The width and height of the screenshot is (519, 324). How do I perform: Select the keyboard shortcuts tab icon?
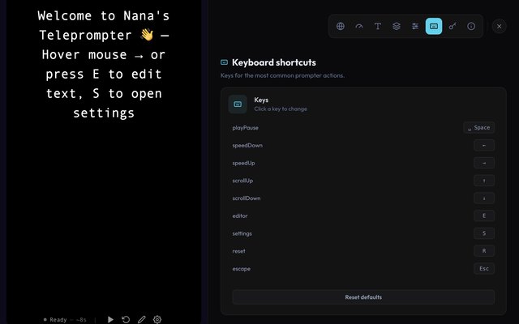(434, 26)
